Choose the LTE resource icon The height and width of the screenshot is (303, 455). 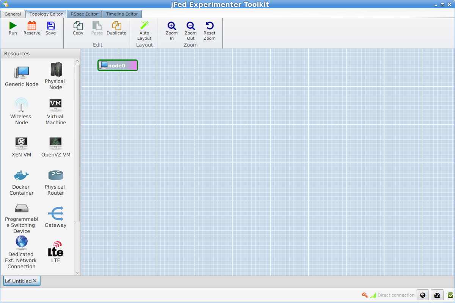pyautogui.click(x=56, y=249)
